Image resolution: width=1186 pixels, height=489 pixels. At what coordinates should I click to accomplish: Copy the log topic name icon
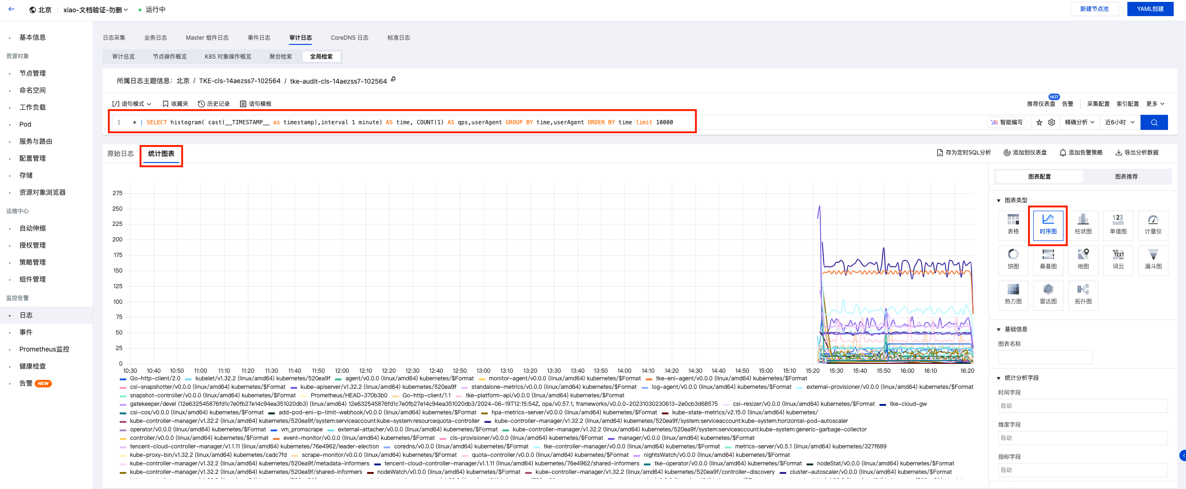pos(393,79)
